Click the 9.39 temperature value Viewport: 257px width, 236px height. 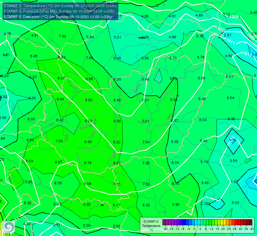(x=117, y=121)
